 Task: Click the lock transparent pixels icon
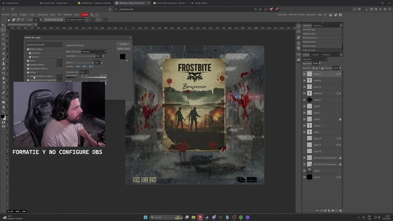coord(313,68)
